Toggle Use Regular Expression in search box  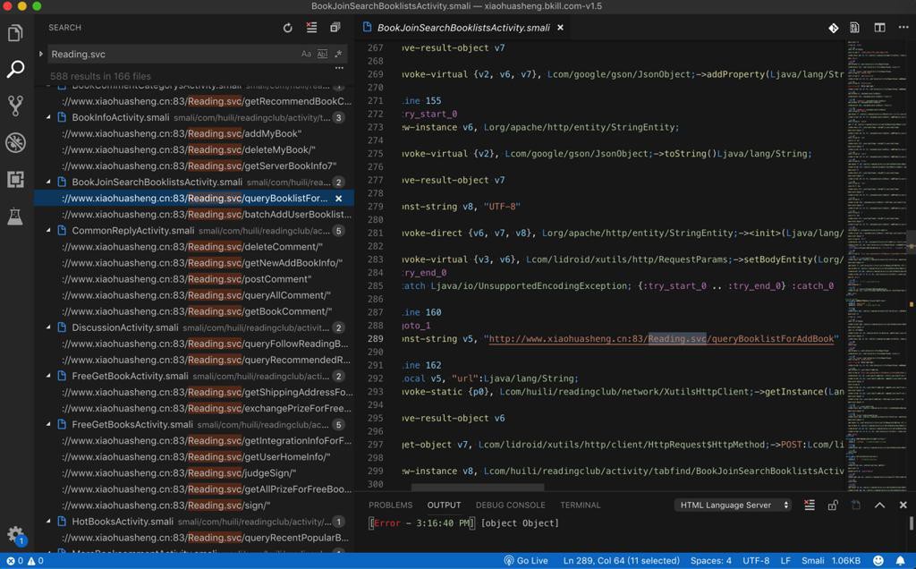point(338,54)
